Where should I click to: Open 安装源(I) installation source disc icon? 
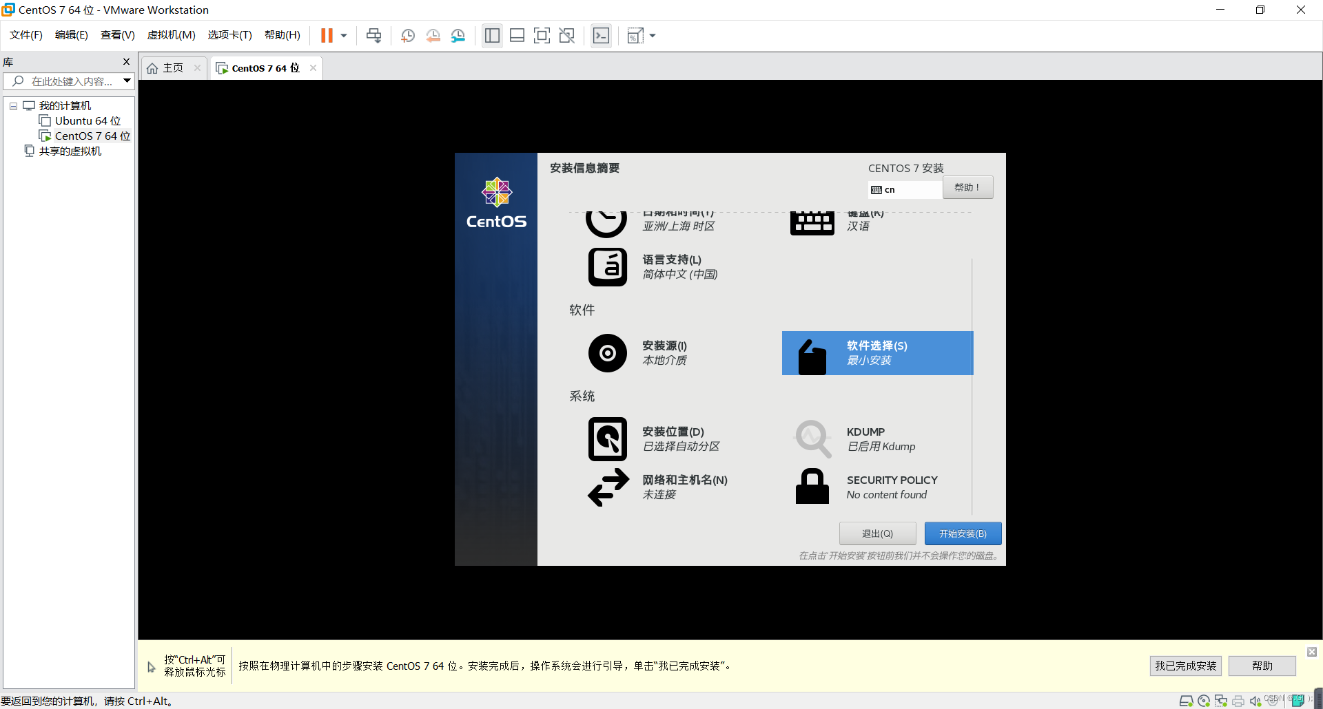608,353
